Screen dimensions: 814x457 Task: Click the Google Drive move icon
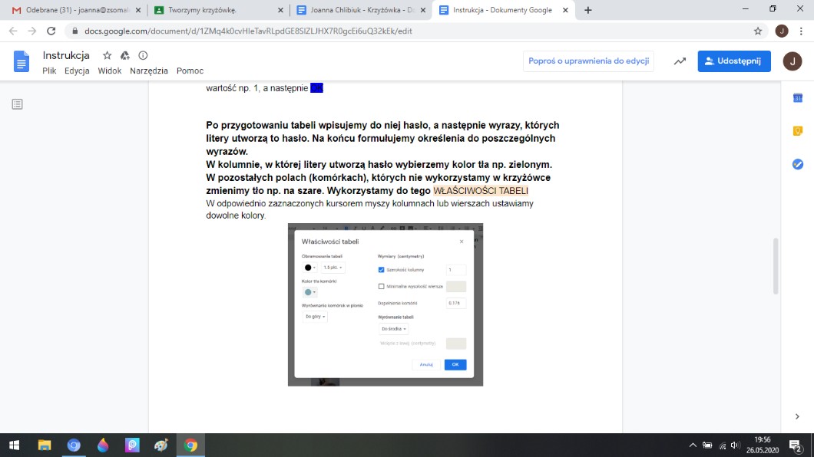click(x=125, y=56)
